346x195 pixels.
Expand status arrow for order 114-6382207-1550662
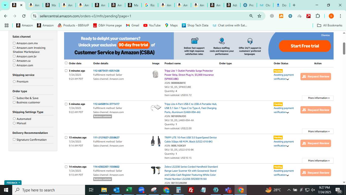tap(288, 175)
